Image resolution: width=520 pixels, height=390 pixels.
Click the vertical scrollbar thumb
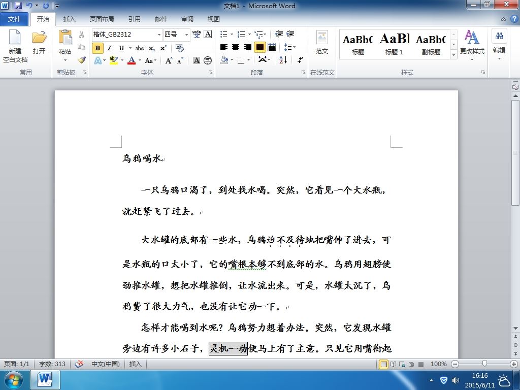[x=515, y=152]
